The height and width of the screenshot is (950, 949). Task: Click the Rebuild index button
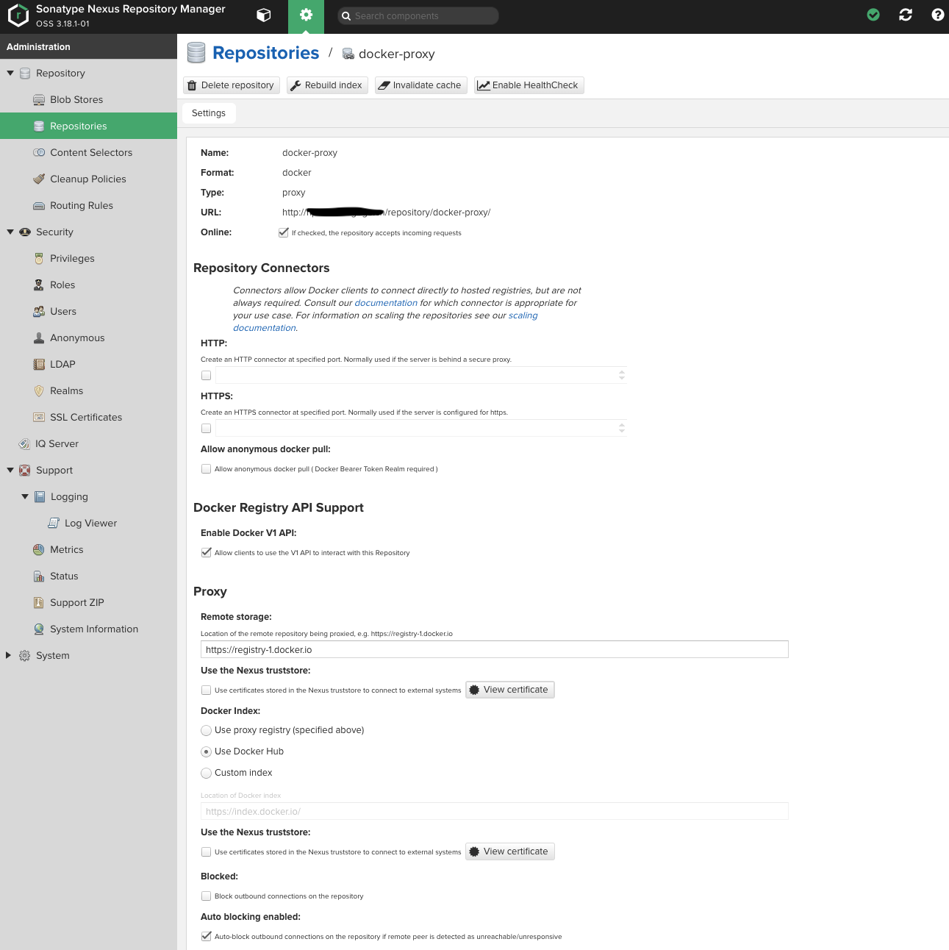pos(327,85)
